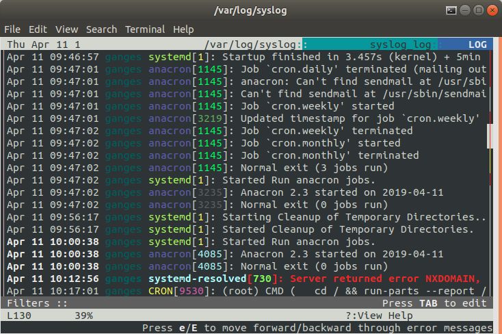Open the File menu
The image size is (502, 334).
tap(12, 29)
